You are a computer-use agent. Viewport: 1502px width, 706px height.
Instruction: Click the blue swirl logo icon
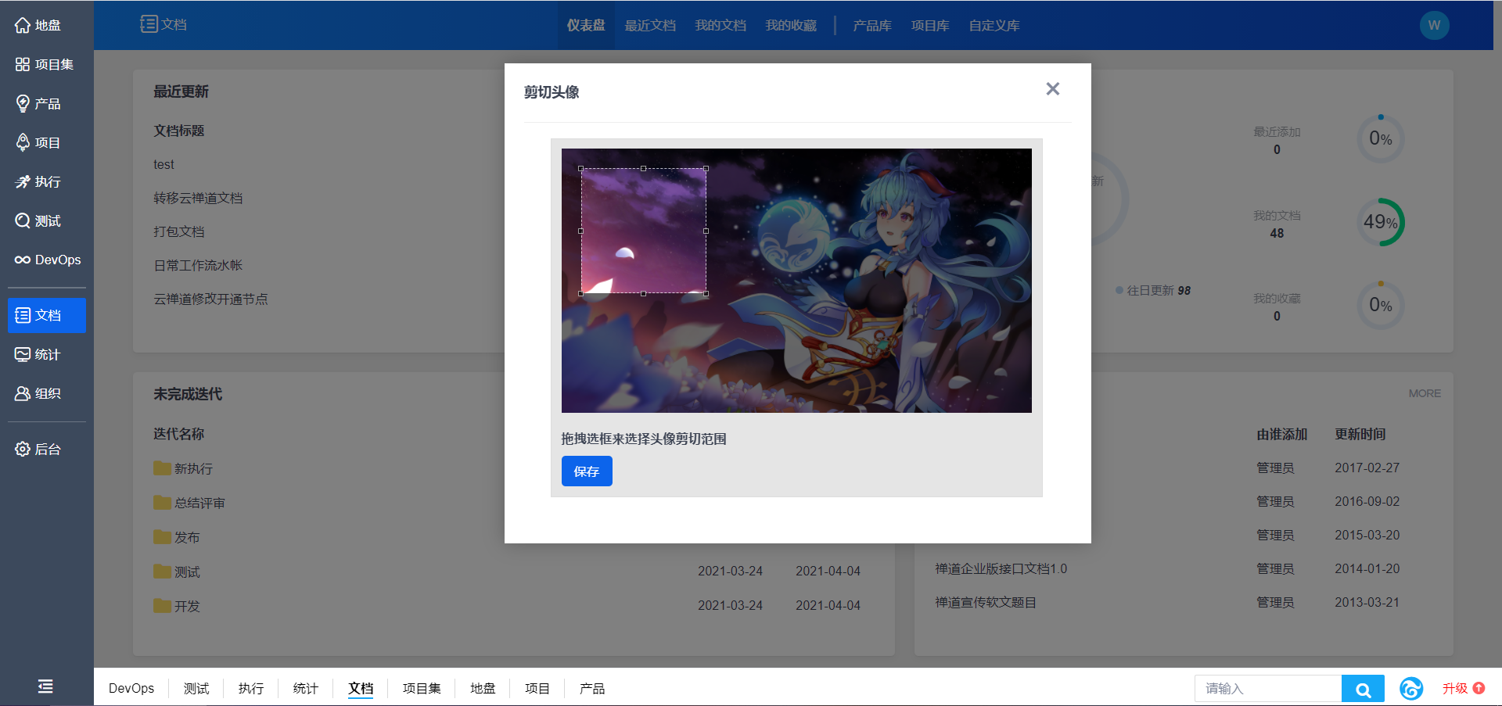click(1411, 689)
